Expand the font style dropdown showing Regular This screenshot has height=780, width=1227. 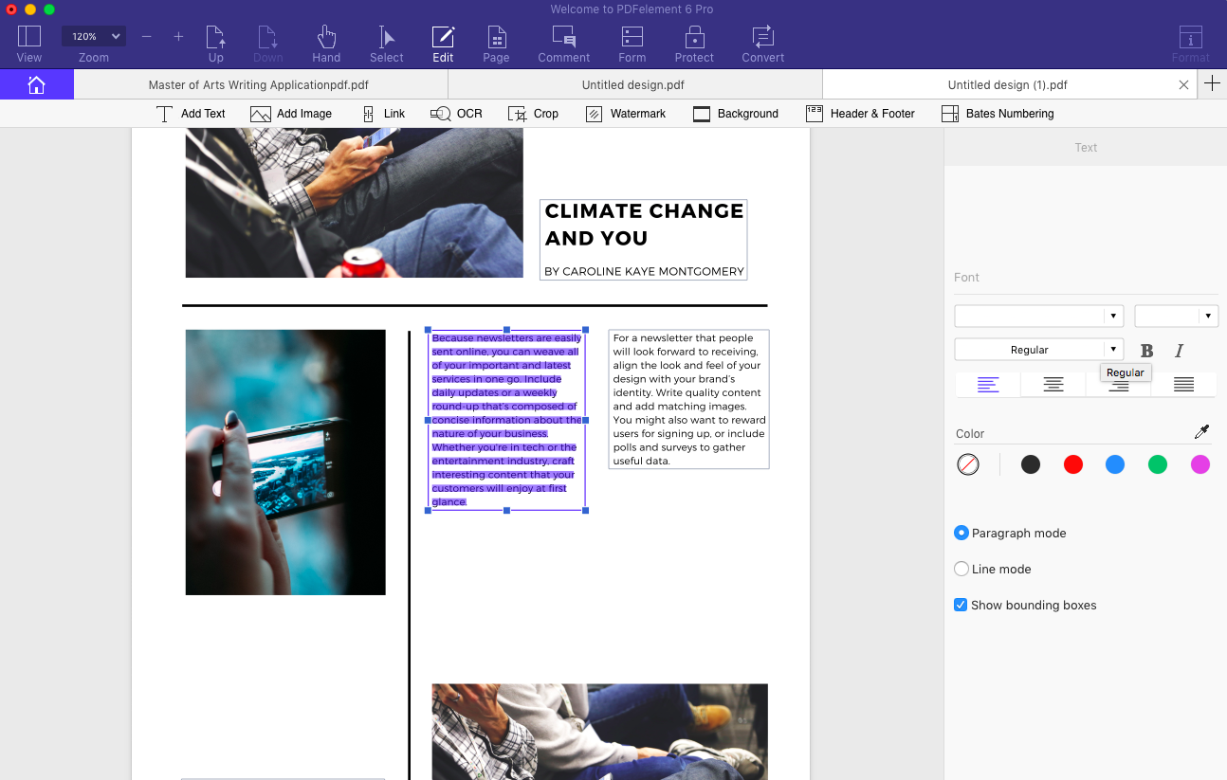(x=1113, y=349)
